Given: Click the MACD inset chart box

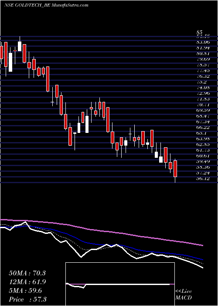Looking at the screenshot, I should [120, 284].
